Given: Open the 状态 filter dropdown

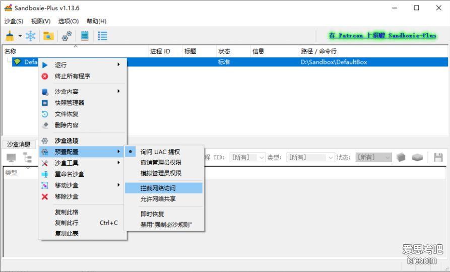Looking at the screenshot, I should pyautogui.click(x=374, y=158).
